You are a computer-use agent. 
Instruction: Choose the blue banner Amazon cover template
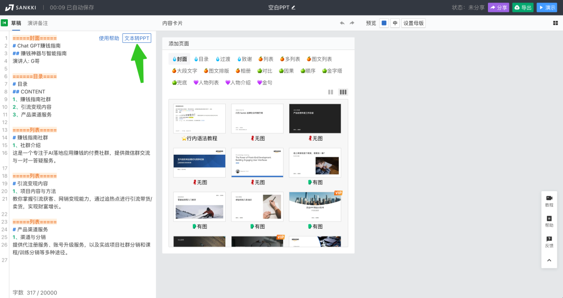tap(199, 163)
